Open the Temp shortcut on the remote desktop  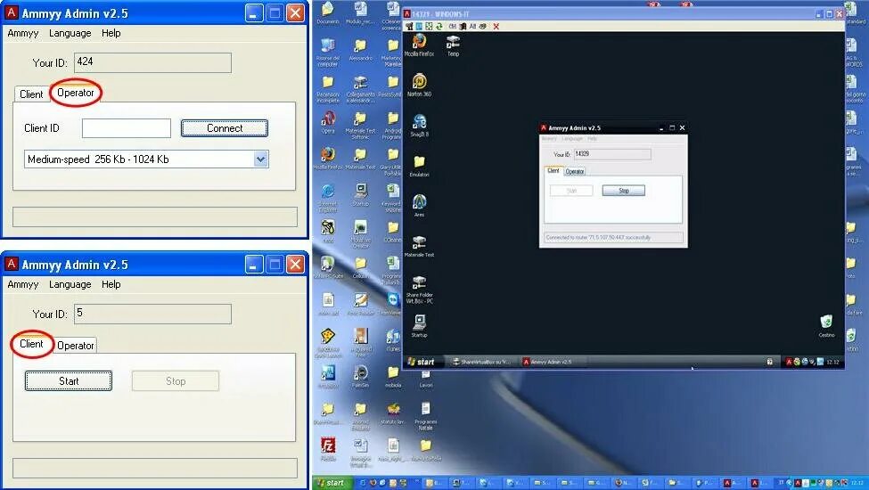(x=453, y=45)
